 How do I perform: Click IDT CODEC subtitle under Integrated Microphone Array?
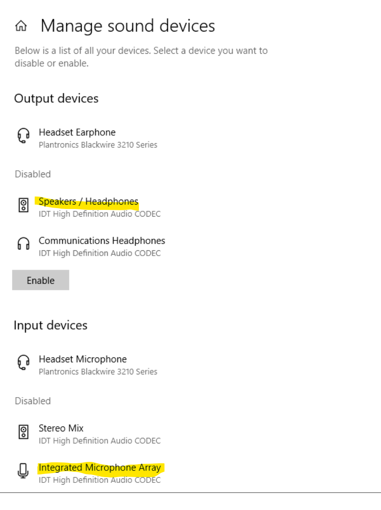(x=100, y=480)
